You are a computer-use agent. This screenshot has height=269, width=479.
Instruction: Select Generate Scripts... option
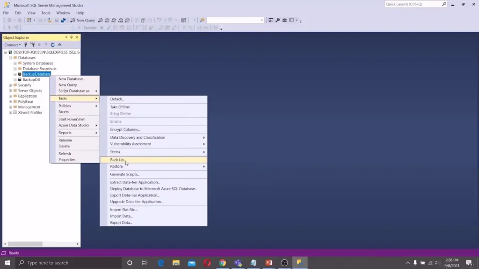point(153,174)
